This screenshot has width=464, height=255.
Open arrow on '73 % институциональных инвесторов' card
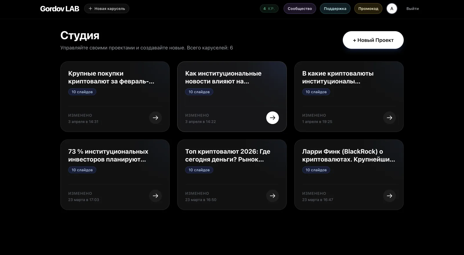[155, 196]
